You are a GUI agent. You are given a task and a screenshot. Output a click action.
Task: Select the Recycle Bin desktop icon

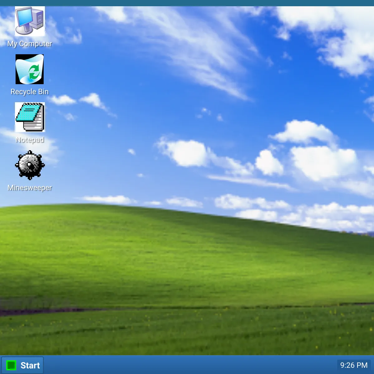(30, 69)
